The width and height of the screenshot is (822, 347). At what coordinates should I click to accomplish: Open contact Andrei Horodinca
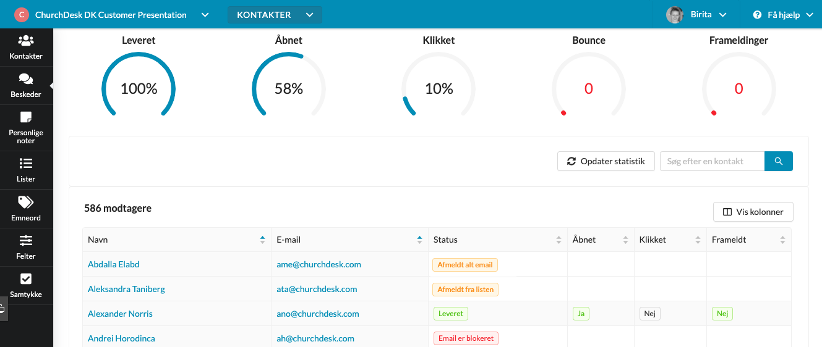121,338
